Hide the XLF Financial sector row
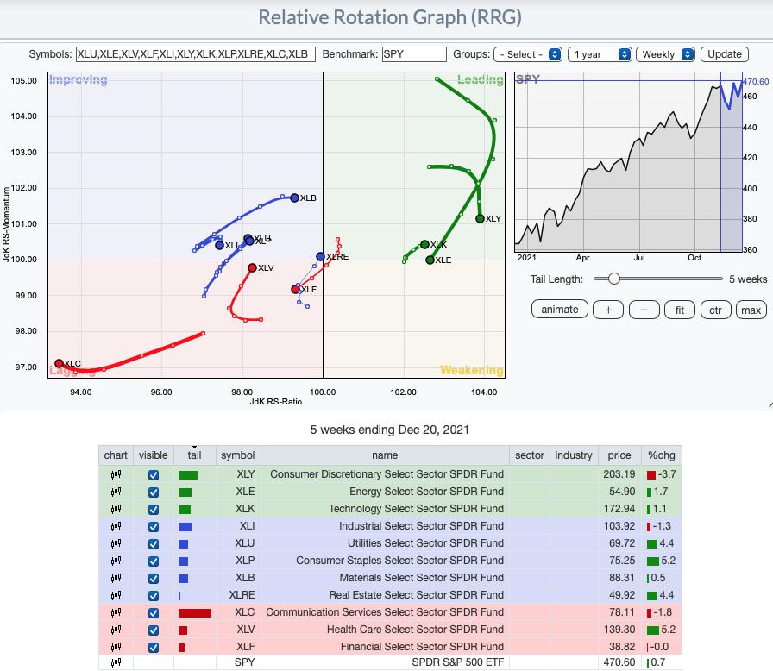The width and height of the screenshot is (773, 671). point(154,647)
